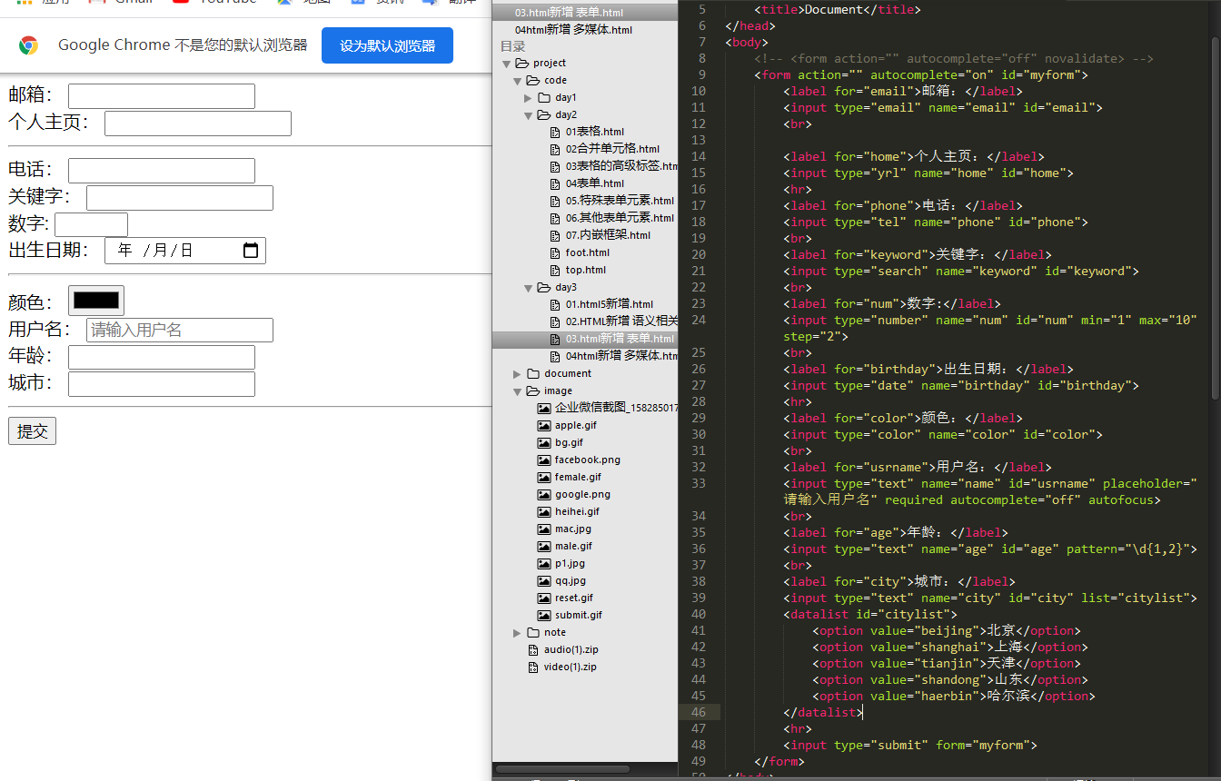
Task: Collapse the day3 folder arrow
Action: (x=528, y=288)
